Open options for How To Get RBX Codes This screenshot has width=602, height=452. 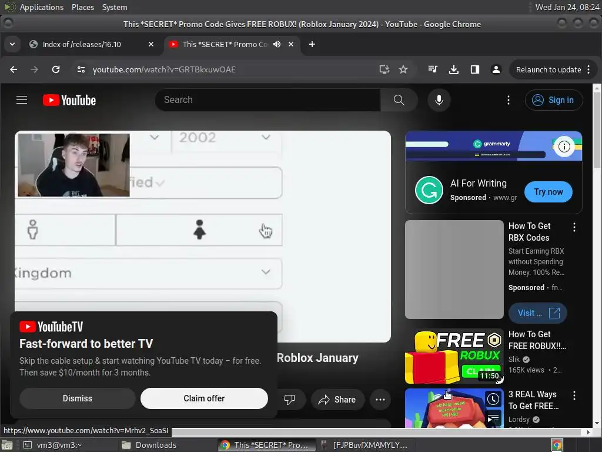click(x=574, y=227)
